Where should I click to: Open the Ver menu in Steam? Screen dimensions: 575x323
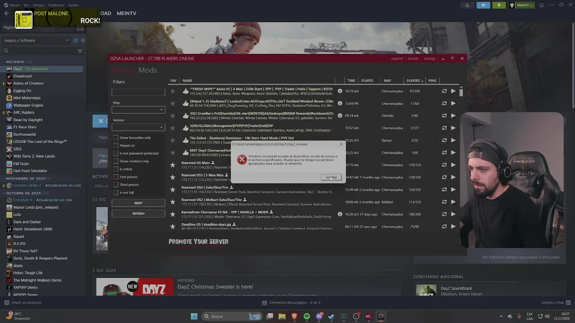click(x=26, y=5)
